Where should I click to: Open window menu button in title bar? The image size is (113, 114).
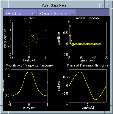tap(6, 6)
